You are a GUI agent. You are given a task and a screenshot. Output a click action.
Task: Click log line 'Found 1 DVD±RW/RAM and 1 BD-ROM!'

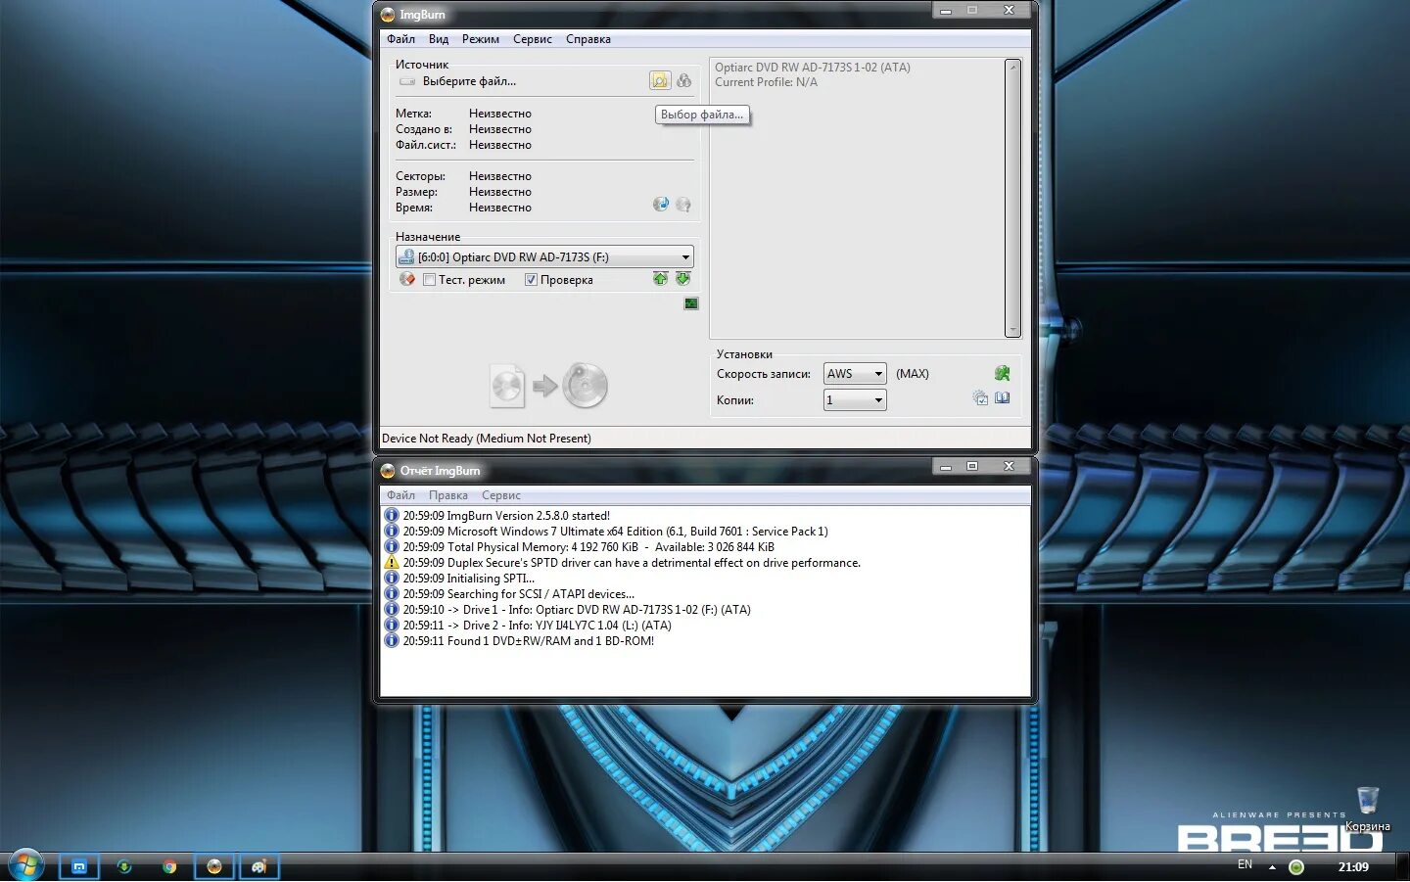click(528, 641)
